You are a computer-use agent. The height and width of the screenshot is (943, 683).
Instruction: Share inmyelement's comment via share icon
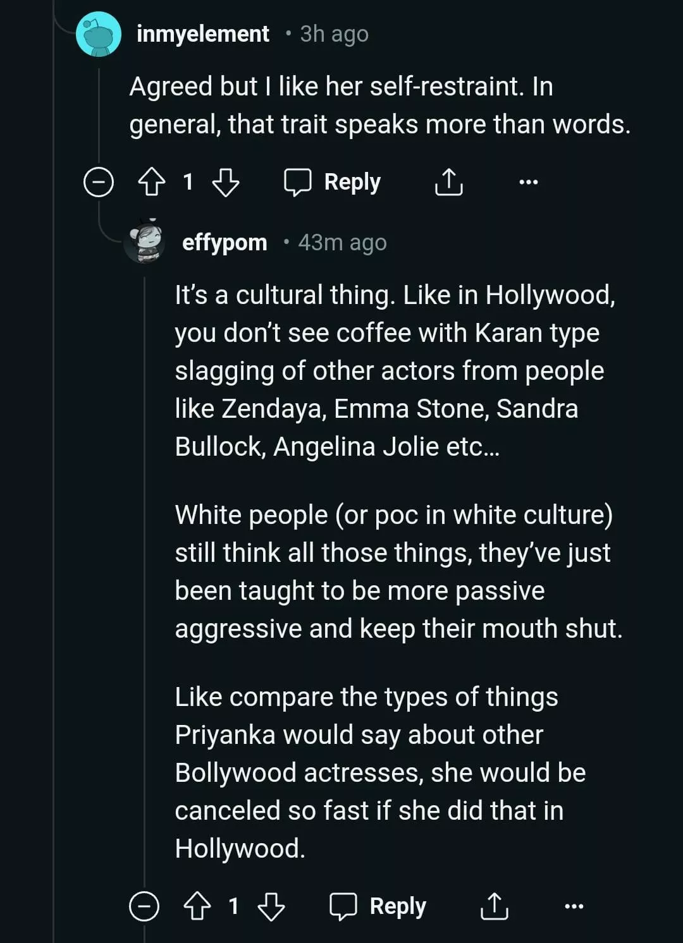pos(448,183)
